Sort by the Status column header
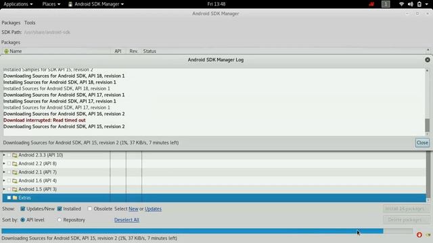 (x=150, y=51)
